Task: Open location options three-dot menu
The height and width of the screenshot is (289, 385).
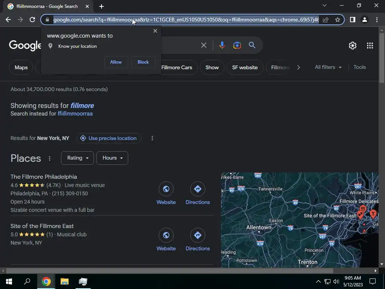Action: pyautogui.click(x=152, y=138)
